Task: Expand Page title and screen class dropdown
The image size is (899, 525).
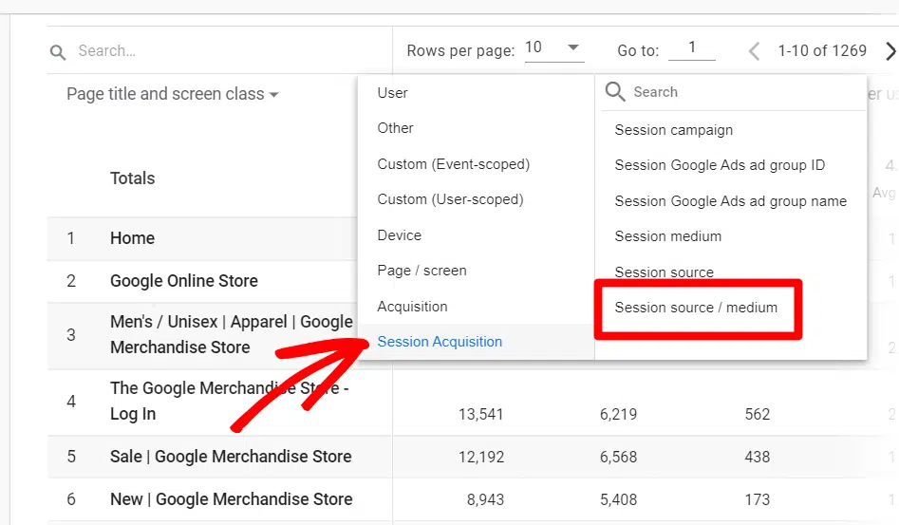Action: (173, 94)
